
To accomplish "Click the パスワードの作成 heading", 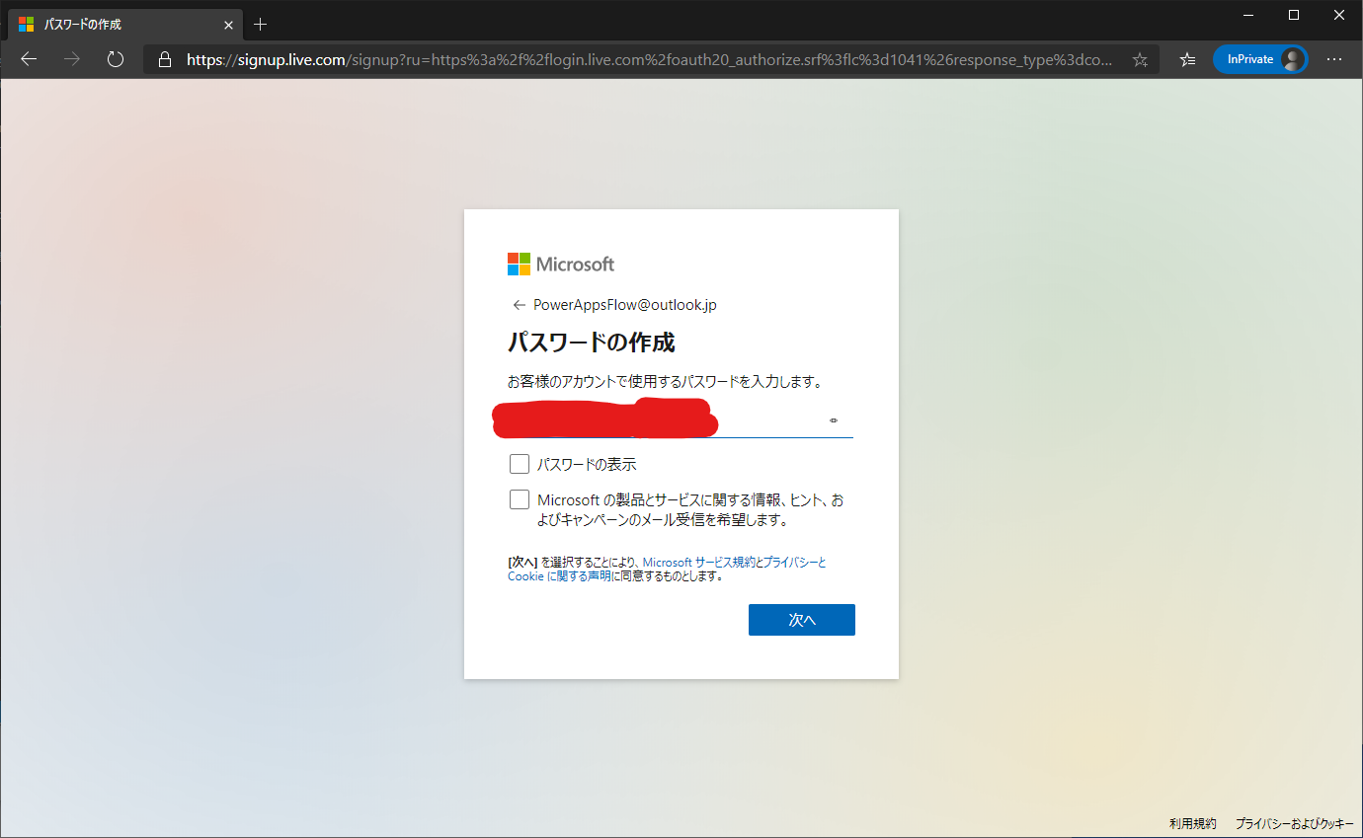I will point(592,343).
